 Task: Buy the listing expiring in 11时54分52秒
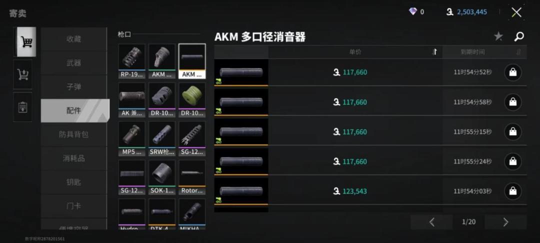tap(513, 72)
